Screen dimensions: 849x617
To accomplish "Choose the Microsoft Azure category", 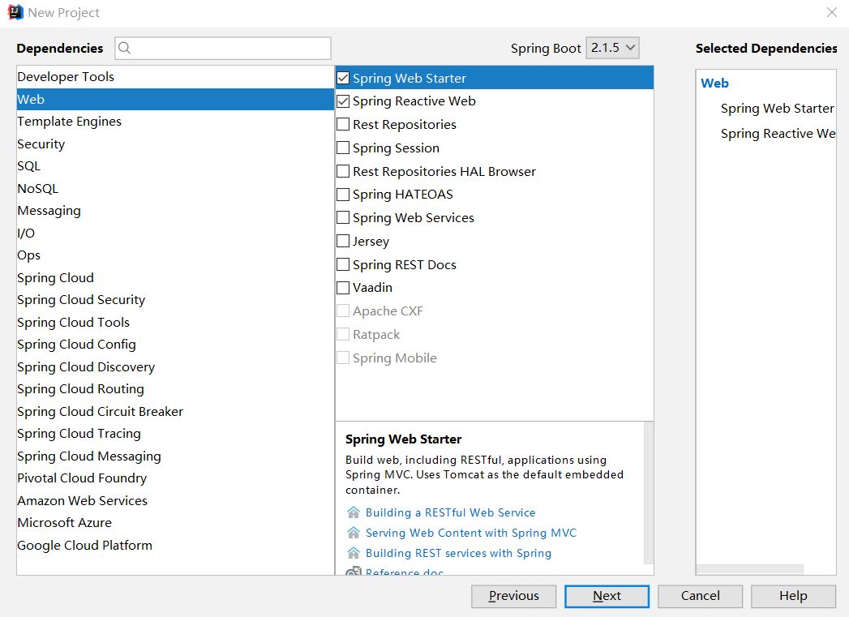I will pos(175,523).
